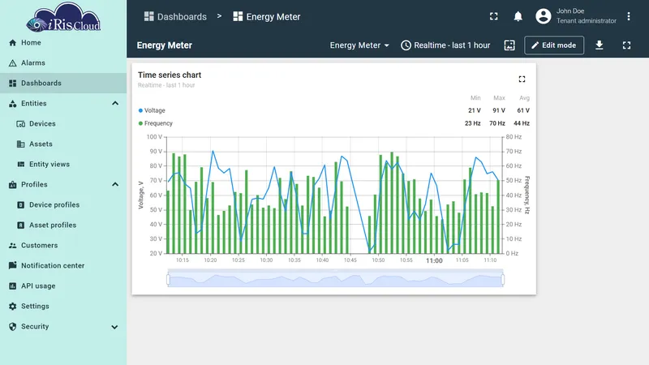Click the Voltage min value 21 V
This screenshot has height=365, width=649.
[x=475, y=110]
